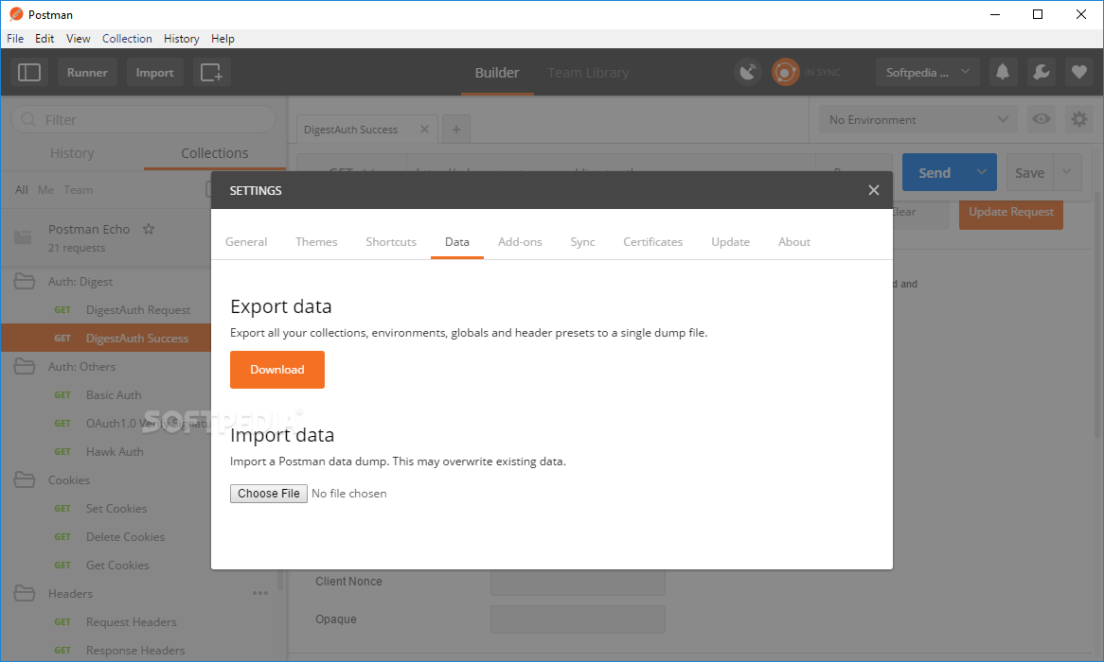Screen dimensions: 1104x662
Task: Click the filter search magnifier icon
Action: pos(28,119)
